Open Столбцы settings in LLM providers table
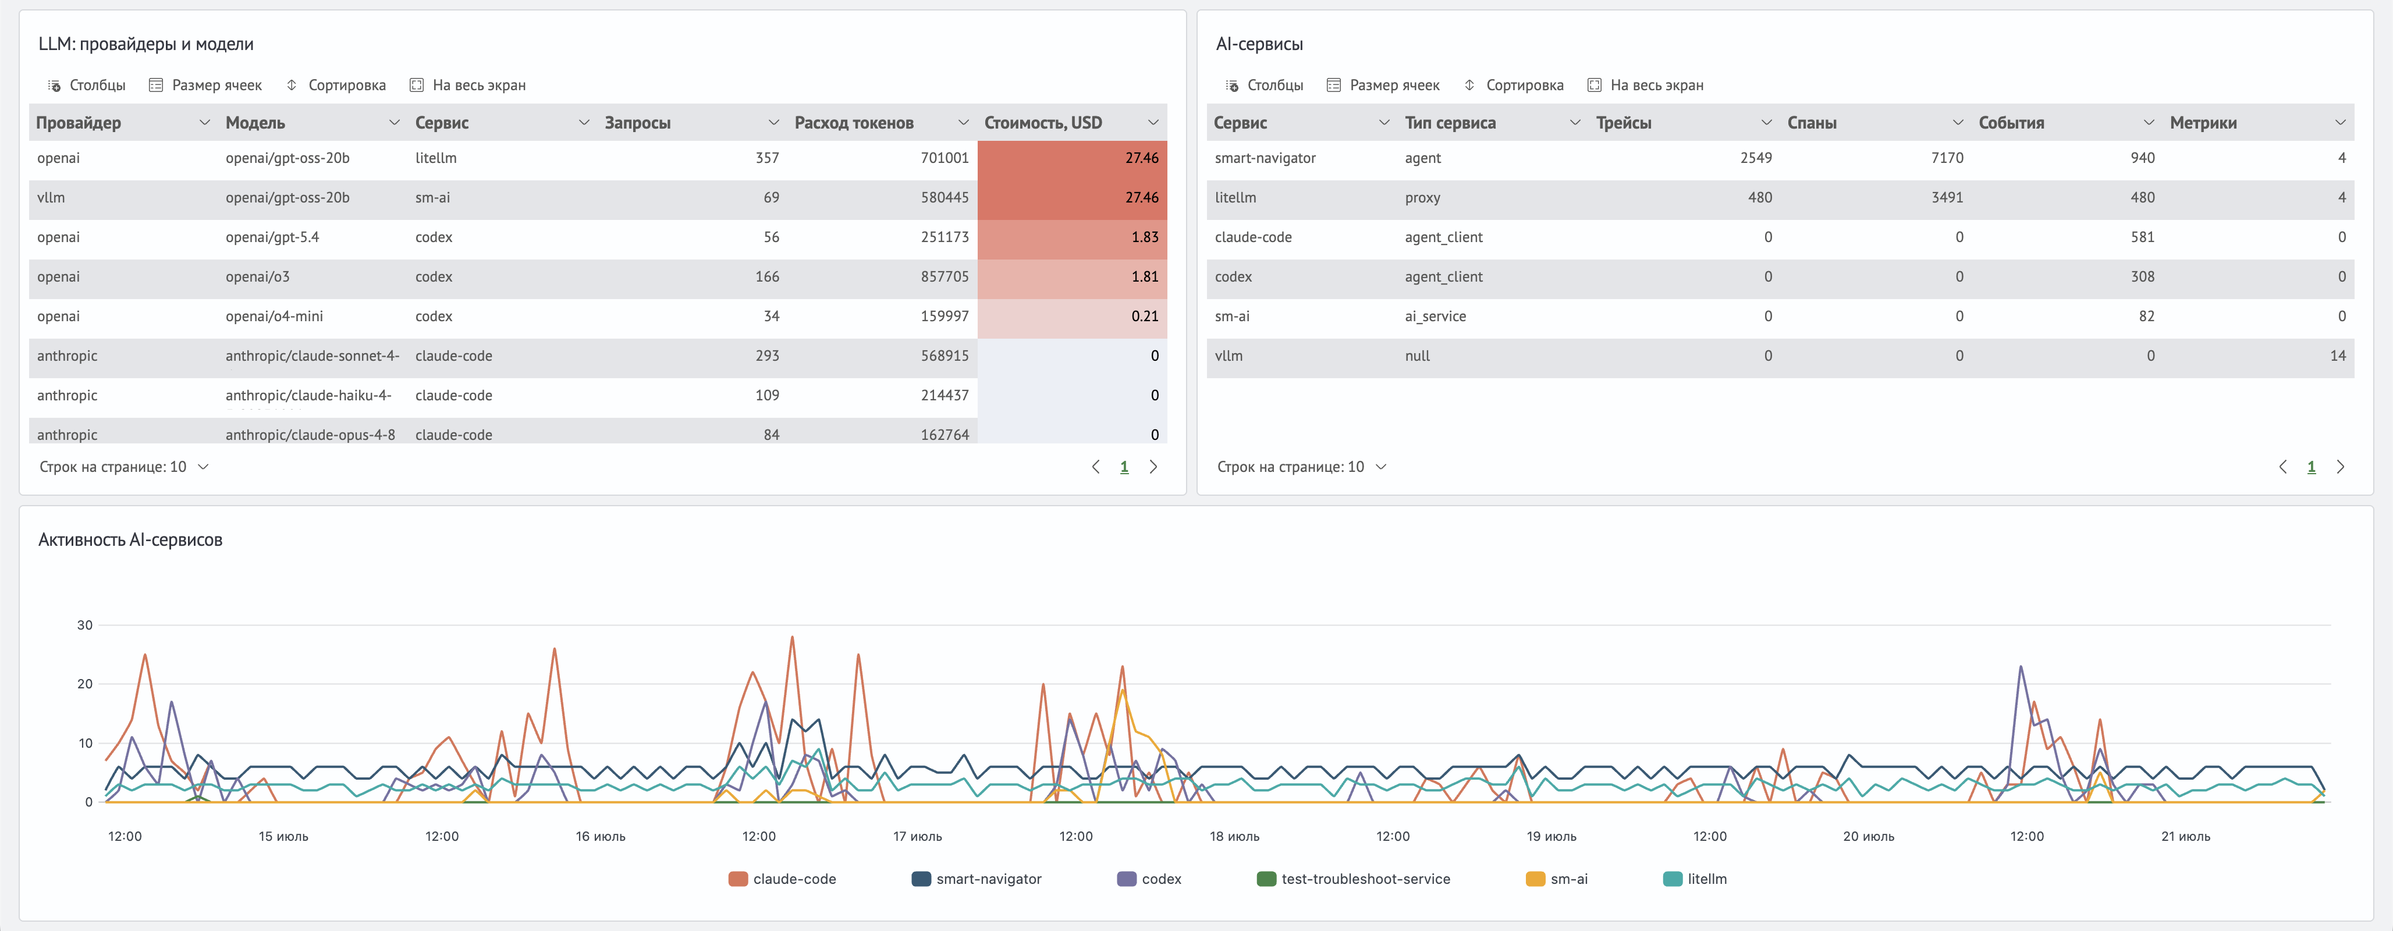The height and width of the screenshot is (931, 2393). (86, 86)
